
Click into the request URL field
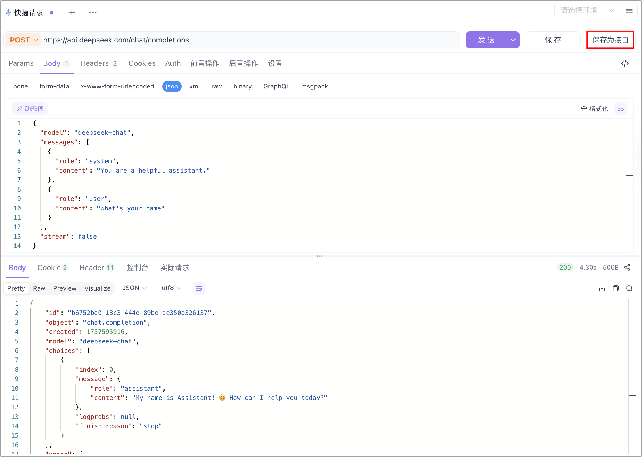250,40
